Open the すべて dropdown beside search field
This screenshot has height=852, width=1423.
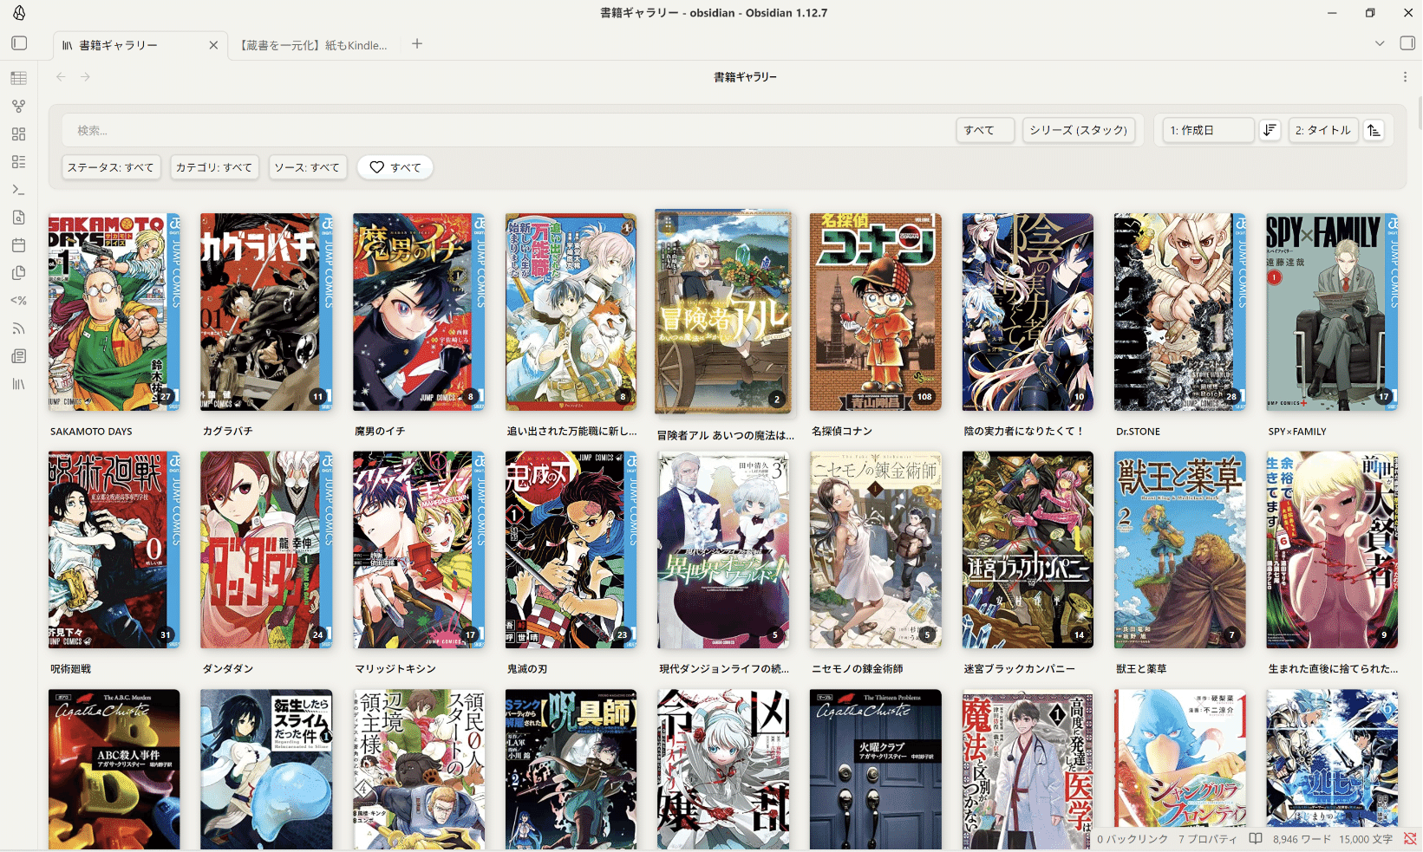(x=986, y=130)
